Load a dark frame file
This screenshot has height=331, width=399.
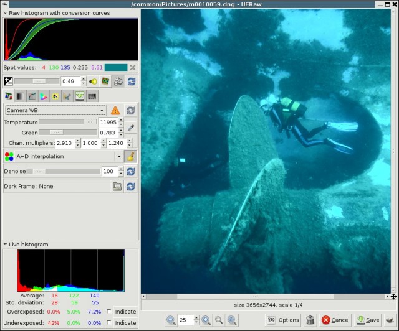(117, 186)
